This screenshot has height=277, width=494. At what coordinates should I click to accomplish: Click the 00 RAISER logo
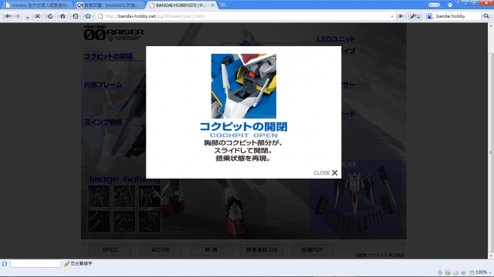(113, 33)
